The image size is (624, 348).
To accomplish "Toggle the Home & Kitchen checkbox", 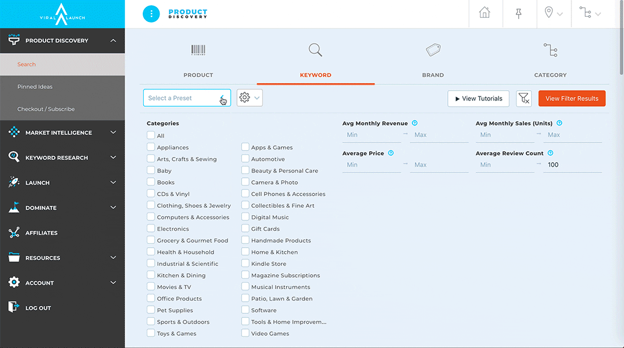I will pos(246,252).
